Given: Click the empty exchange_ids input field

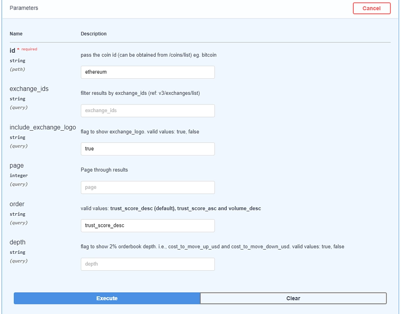Looking at the screenshot, I should 148,110.
